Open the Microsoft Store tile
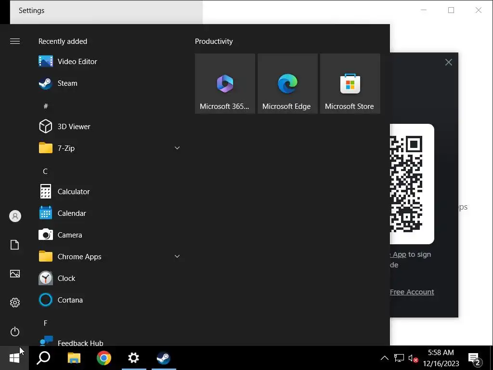The image size is (493, 370). pos(350,83)
